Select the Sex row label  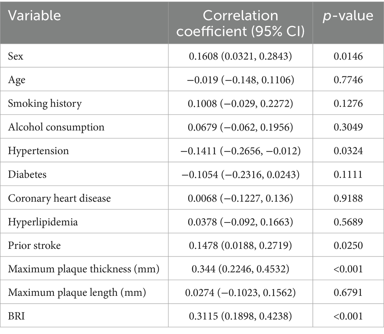point(16,56)
